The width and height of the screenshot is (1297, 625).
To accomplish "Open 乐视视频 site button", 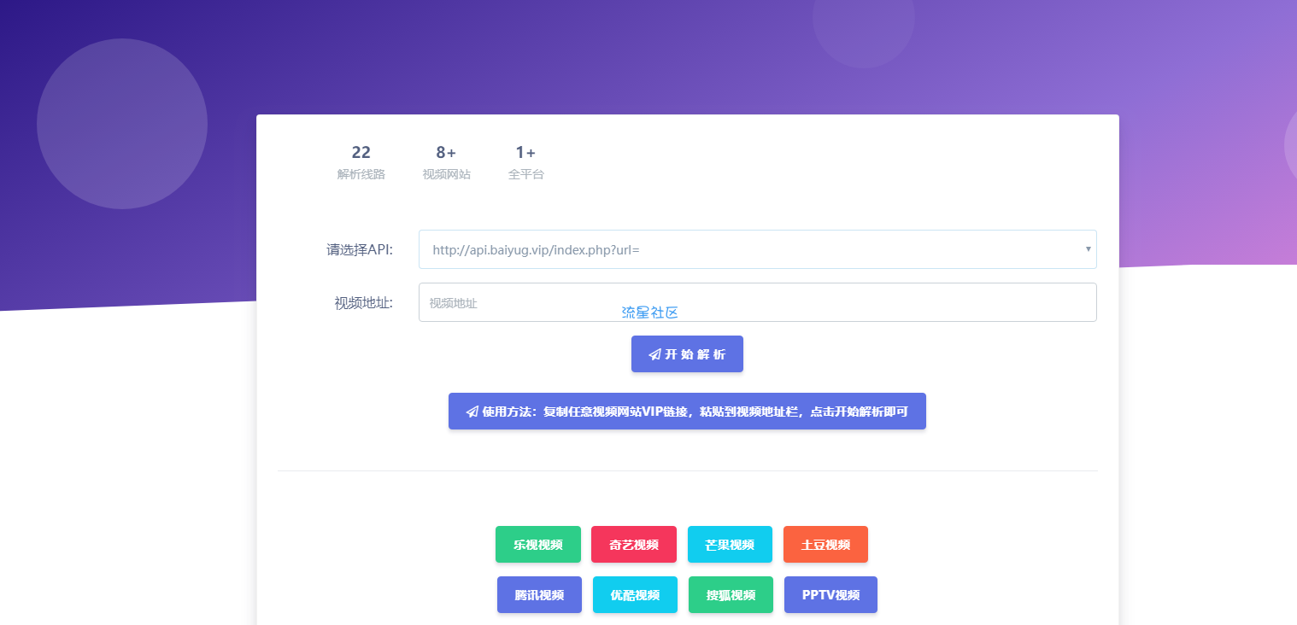I will 538,545.
